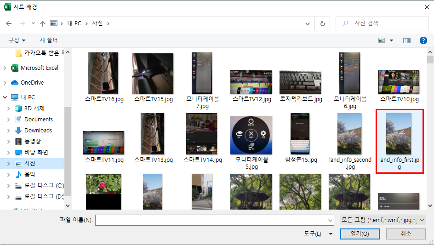Expand the 사진 tree node
The height and width of the screenshot is (245, 434).
click(9, 163)
